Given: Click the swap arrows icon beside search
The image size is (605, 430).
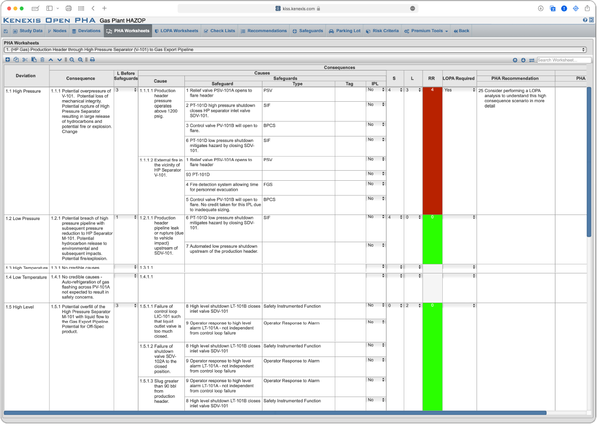Looking at the screenshot, I should 531,60.
